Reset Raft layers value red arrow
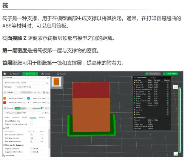Screen dimensions: 185x160 29,131
